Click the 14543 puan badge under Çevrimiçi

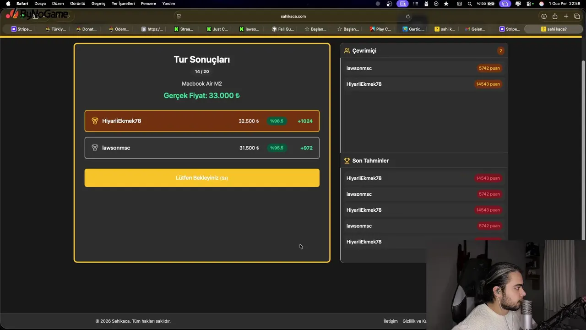[488, 84]
